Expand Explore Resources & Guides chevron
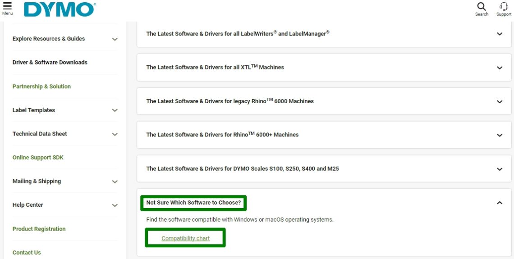 pyautogui.click(x=115, y=39)
